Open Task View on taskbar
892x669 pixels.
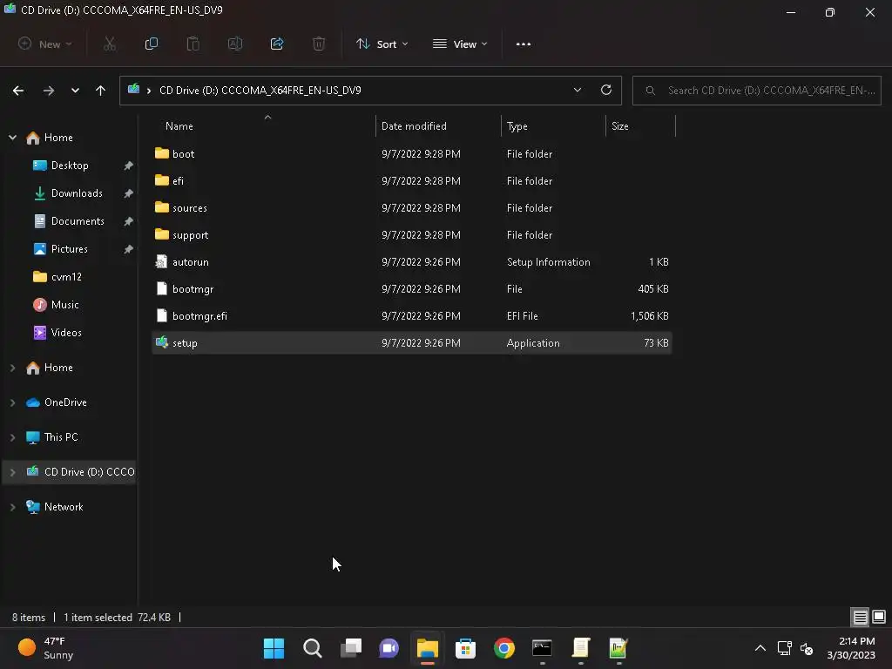[350, 648]
